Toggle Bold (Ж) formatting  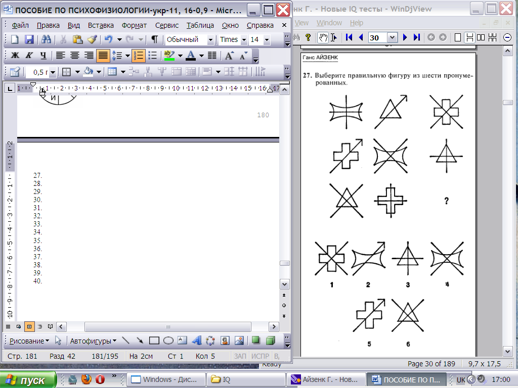pyautogui.click(x=15, y=56)
